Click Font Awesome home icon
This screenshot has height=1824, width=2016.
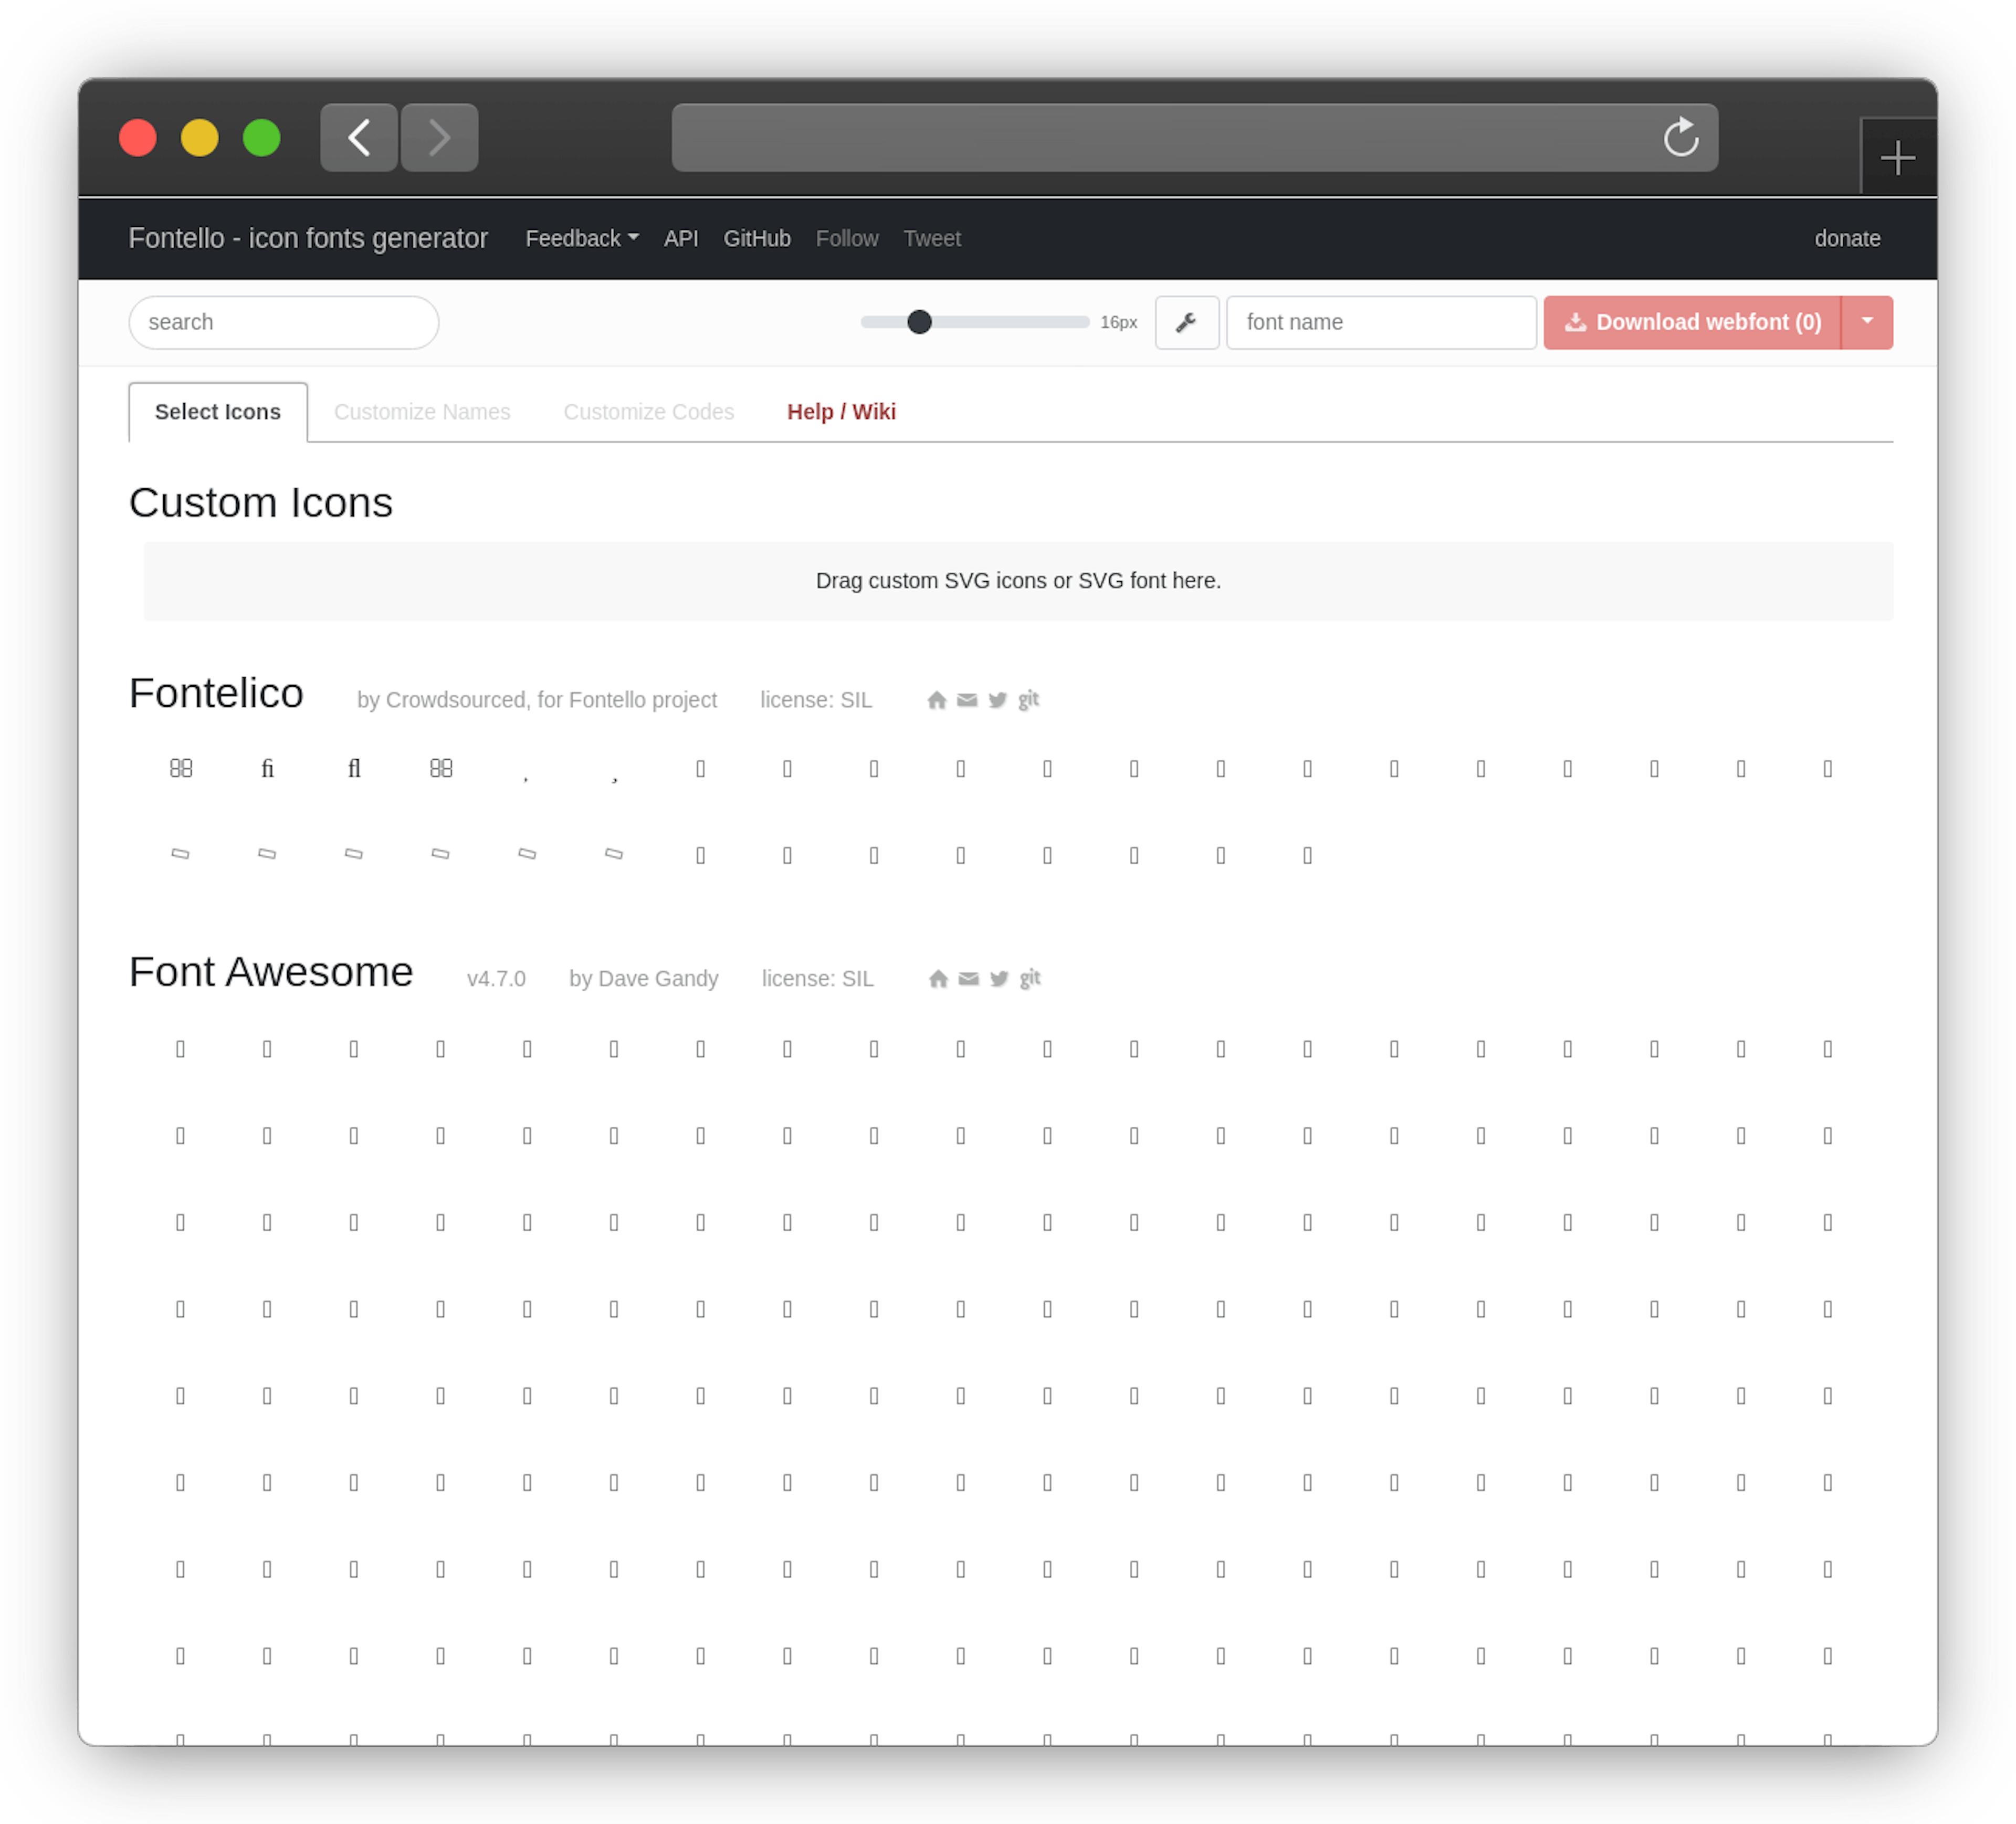(x=938, y=979)
